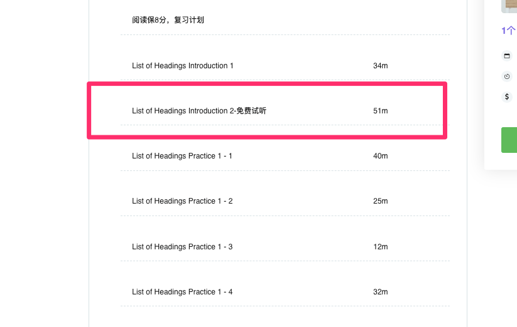Select List of Headings Practice 1 - 2
This screenshot has height=327, width=517.
click(x=182, y=201)
